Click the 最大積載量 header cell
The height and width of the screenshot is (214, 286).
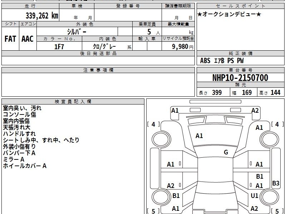pos(178,24)
